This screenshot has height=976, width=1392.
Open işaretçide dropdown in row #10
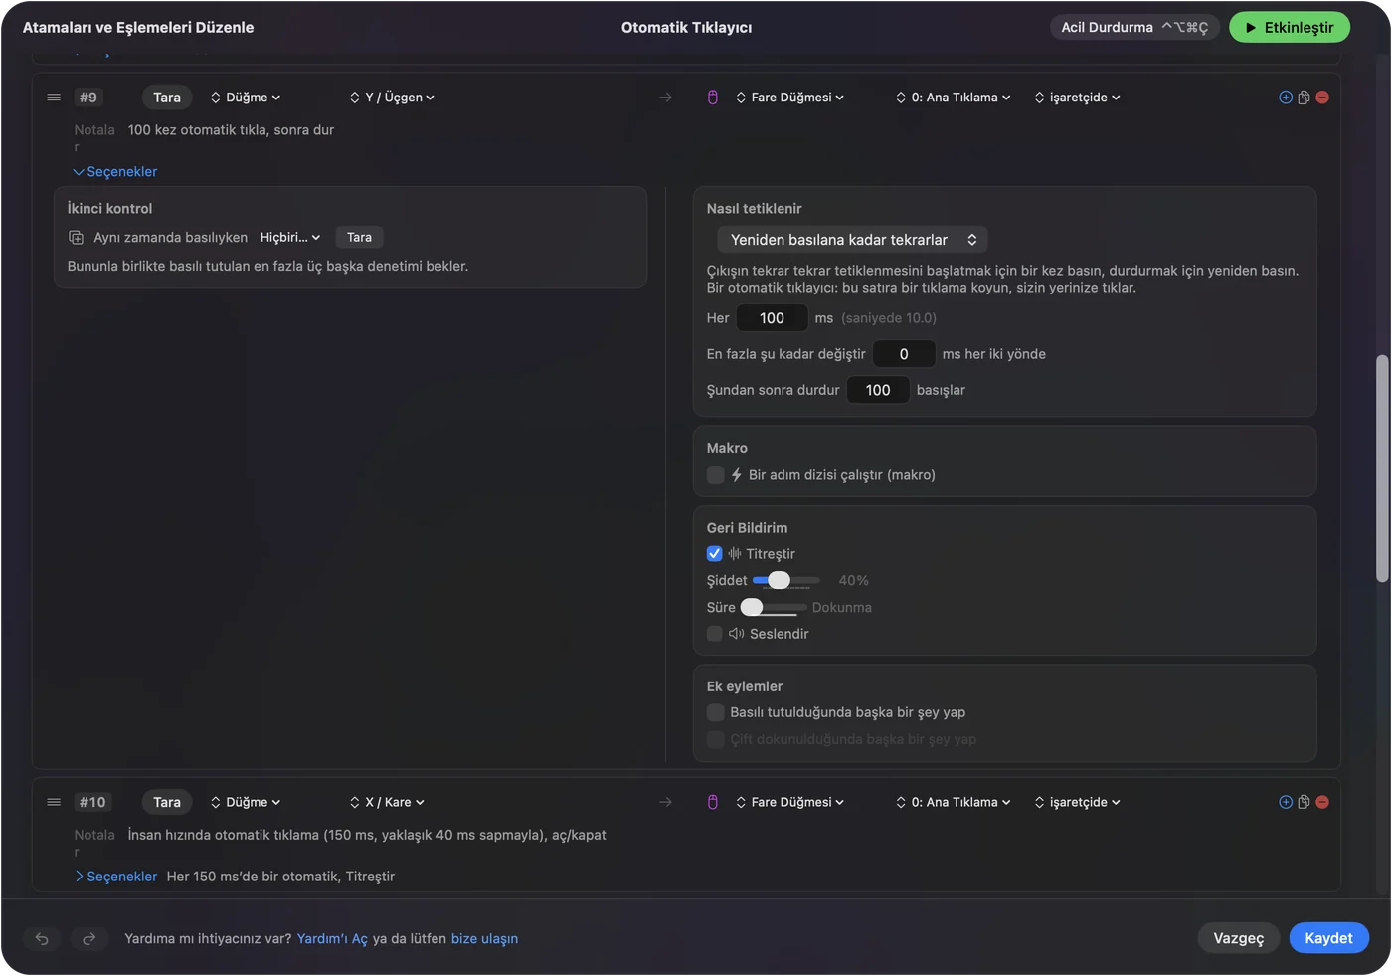(x=1078, y=802)
